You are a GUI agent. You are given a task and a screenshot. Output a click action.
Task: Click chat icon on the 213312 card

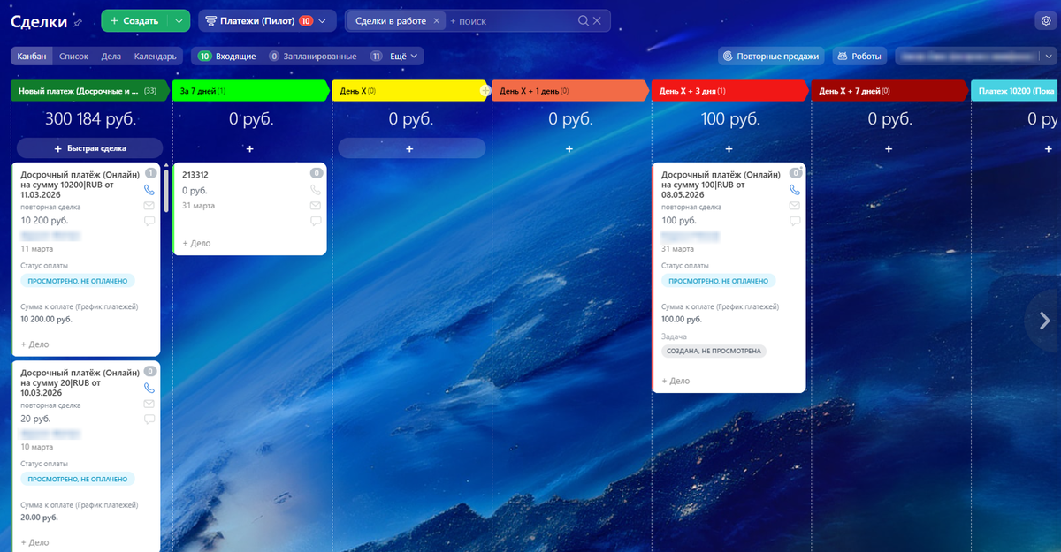[x=316, y=221]
